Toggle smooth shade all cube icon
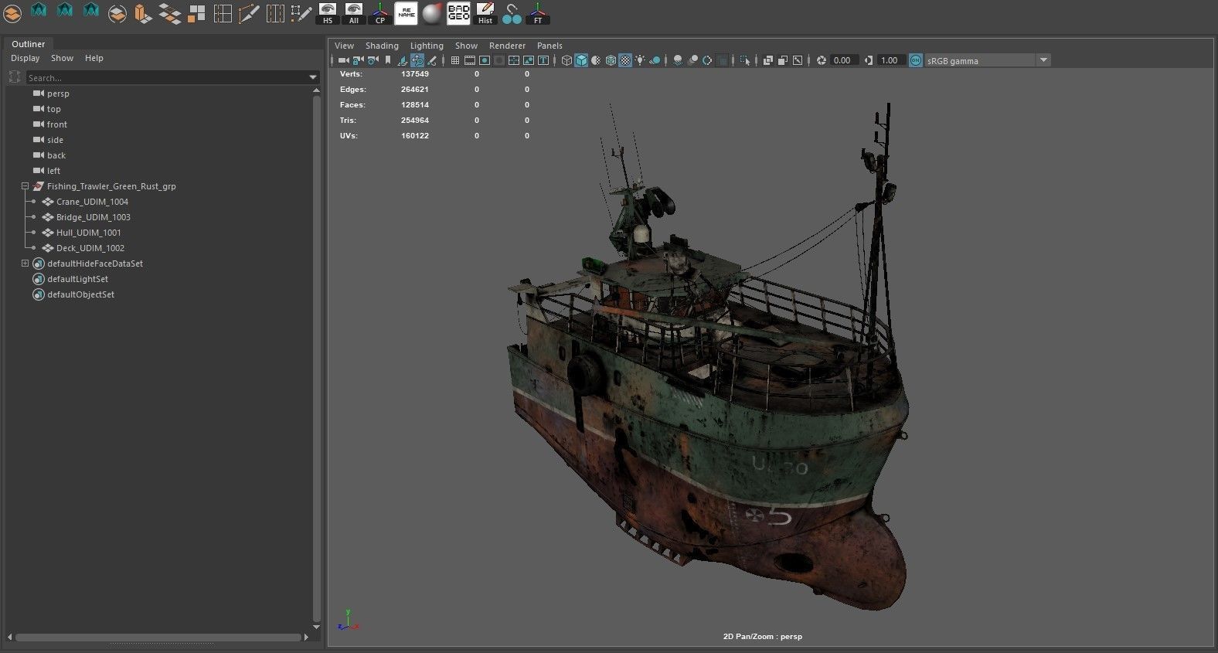This screenshot has width=1218, height=653. click(x=581, y=60)
